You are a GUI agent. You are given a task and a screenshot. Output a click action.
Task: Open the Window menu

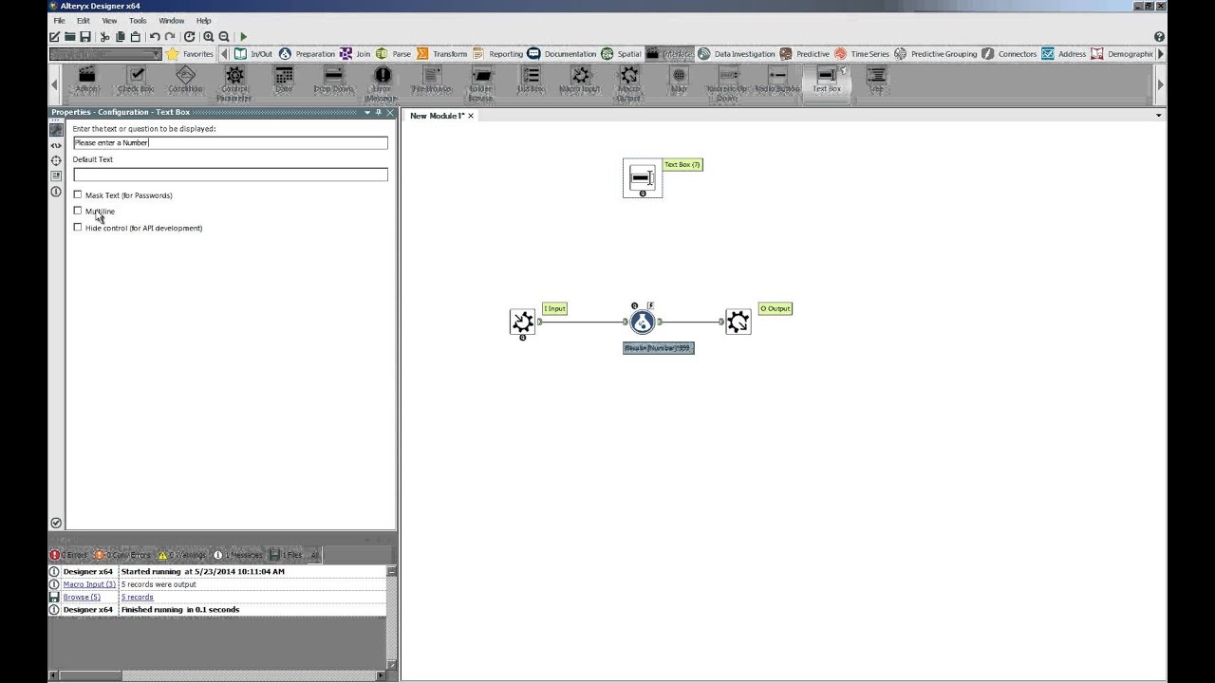pyautogui.click(x=172, y=20)
